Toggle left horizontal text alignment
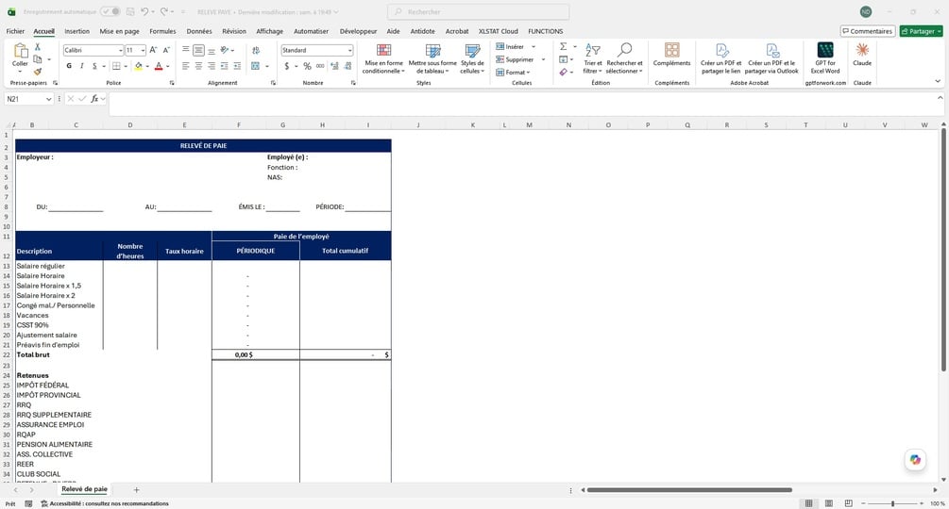The height and width of the screenshot is (509, 949). pos(186,66)
